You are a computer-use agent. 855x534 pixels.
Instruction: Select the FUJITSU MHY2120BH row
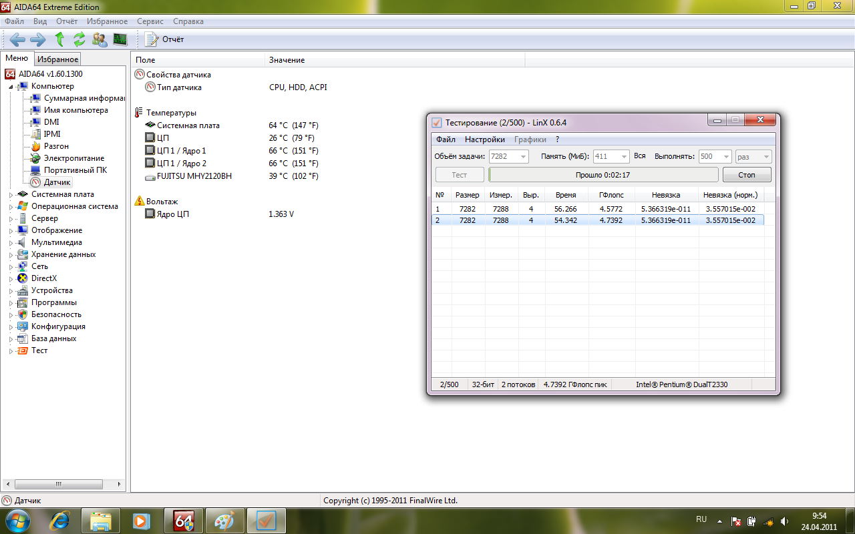pos(232,176)
